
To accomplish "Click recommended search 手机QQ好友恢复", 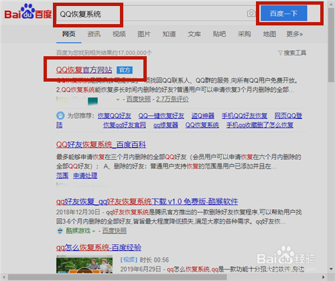I will (245, 116).
